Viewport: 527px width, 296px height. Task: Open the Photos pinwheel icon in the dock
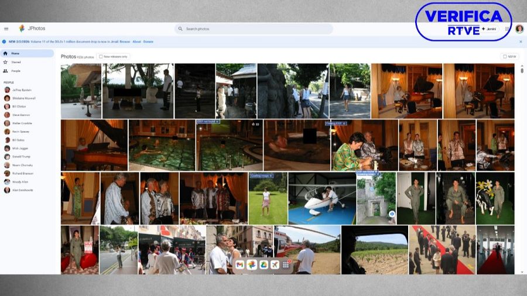(251, 265)
